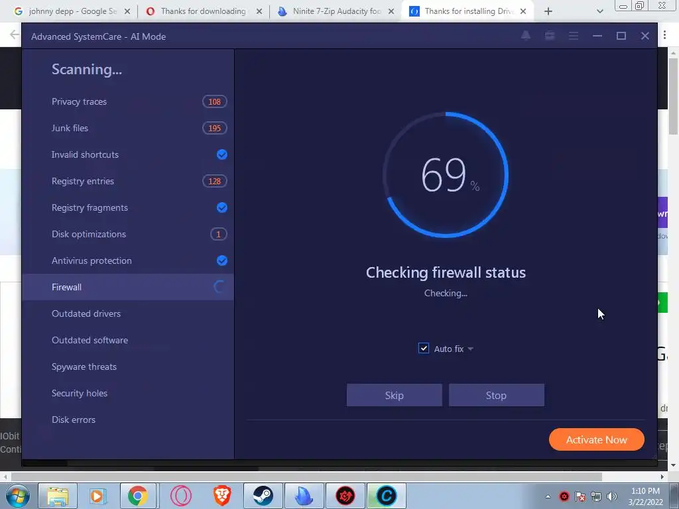The width and height of the screenshot is (679, 509).
Task: Click the browser horizontal scrollbar
Action: click(x=306, y=477)
